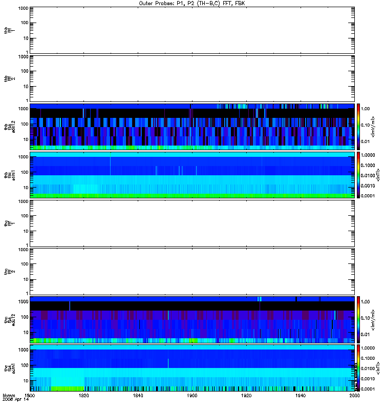Image resolution: width=384 pixels, height=410 pixels.
Task: Click '1.00' on the thc edc12 color bar scale
Action: click(365, 302)
